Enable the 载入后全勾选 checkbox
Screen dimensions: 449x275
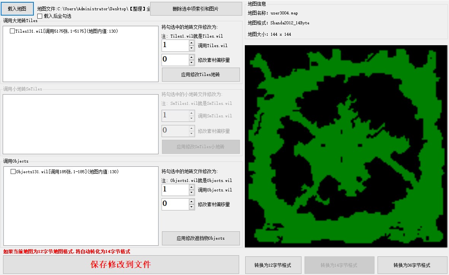click(x=40, y=16)
